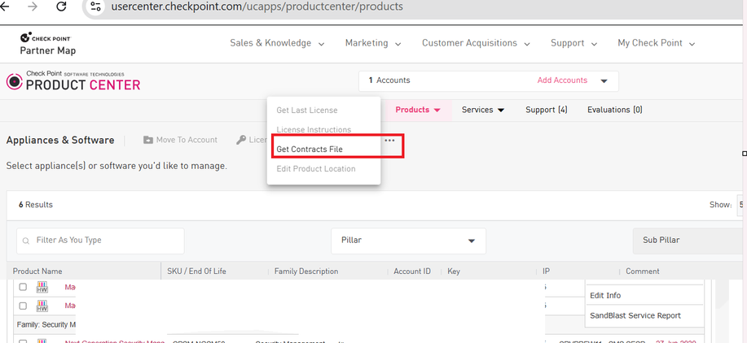Open the Support (4) tab
This screenshot has height=343, width=747.
[x=547, y=110]
